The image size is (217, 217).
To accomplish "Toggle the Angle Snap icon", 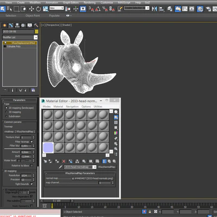I will point(98,9).
